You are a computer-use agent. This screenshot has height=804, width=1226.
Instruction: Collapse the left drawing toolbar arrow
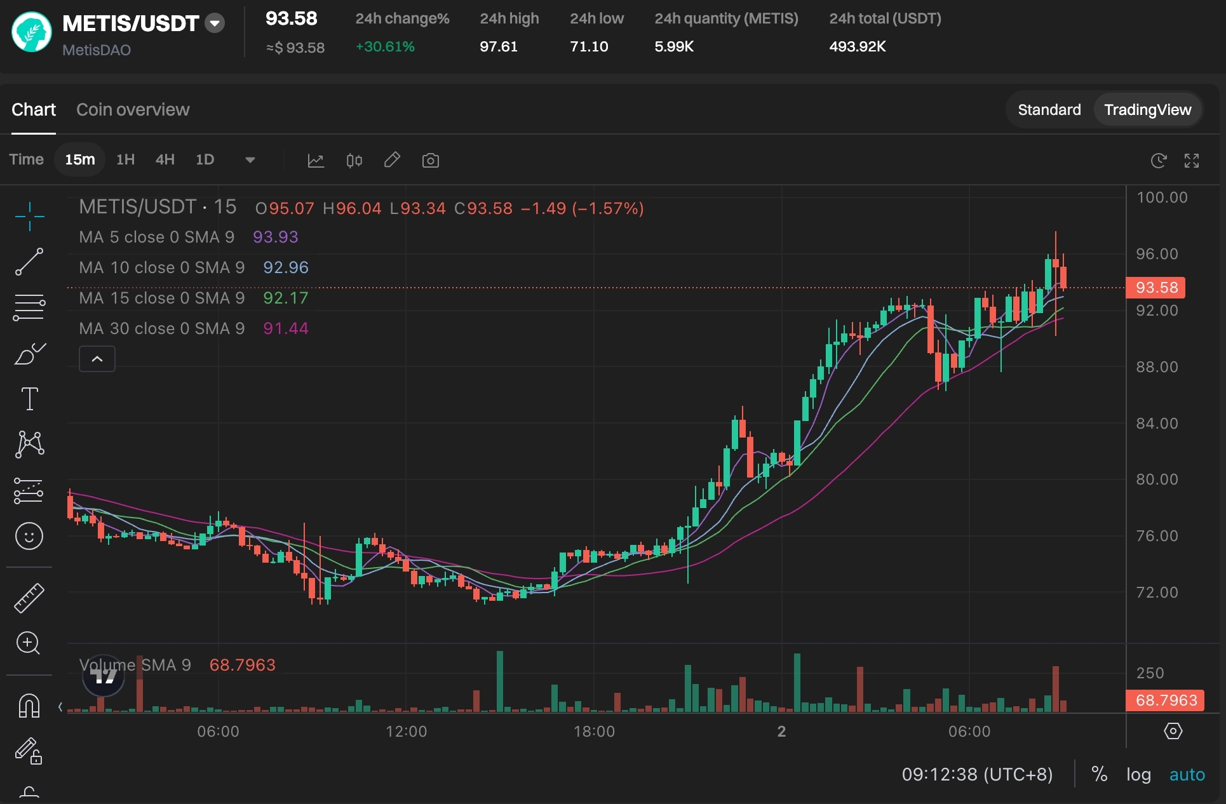[x=60, y=706]
